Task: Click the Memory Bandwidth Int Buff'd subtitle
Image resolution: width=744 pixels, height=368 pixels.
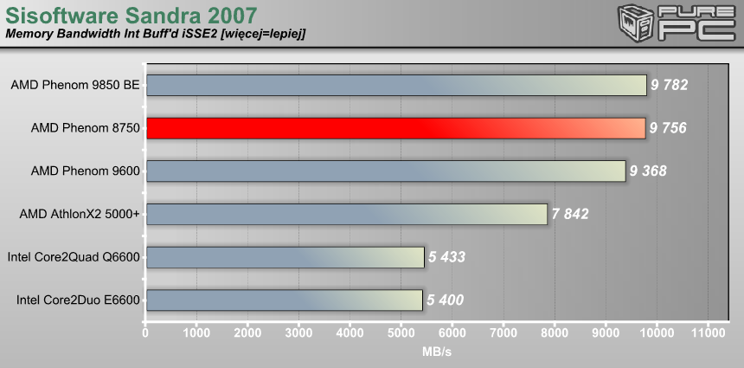Action: coord(156,34)
